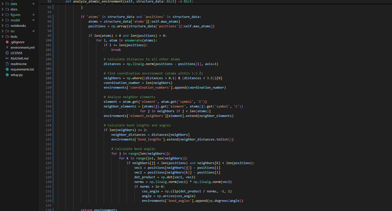
Task: Click the src source folder icon
Action: click(x=7, y=31)
